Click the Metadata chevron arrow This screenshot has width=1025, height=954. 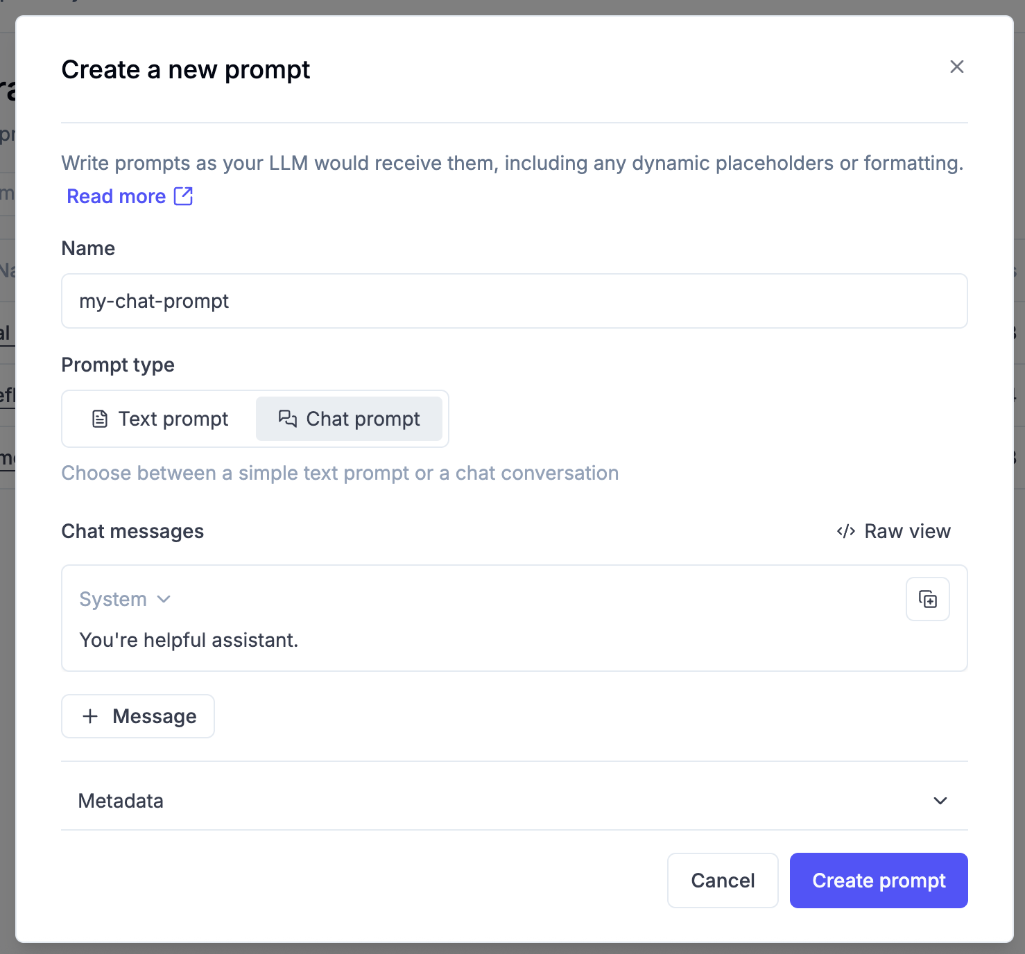point(940,801)
